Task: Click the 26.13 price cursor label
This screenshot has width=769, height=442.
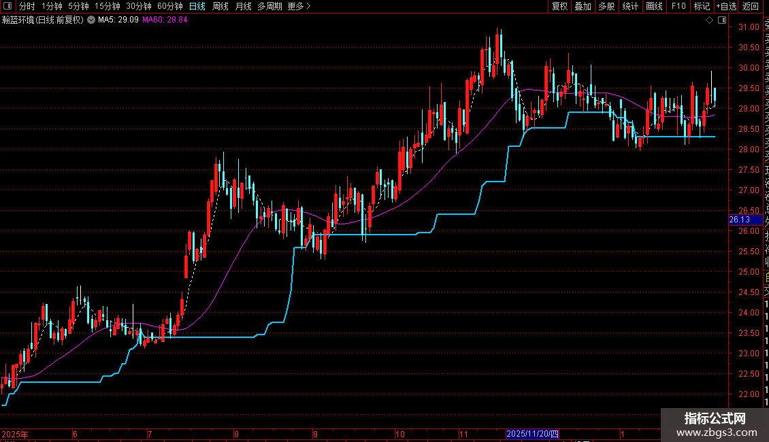Action: [x=745, y=220]
